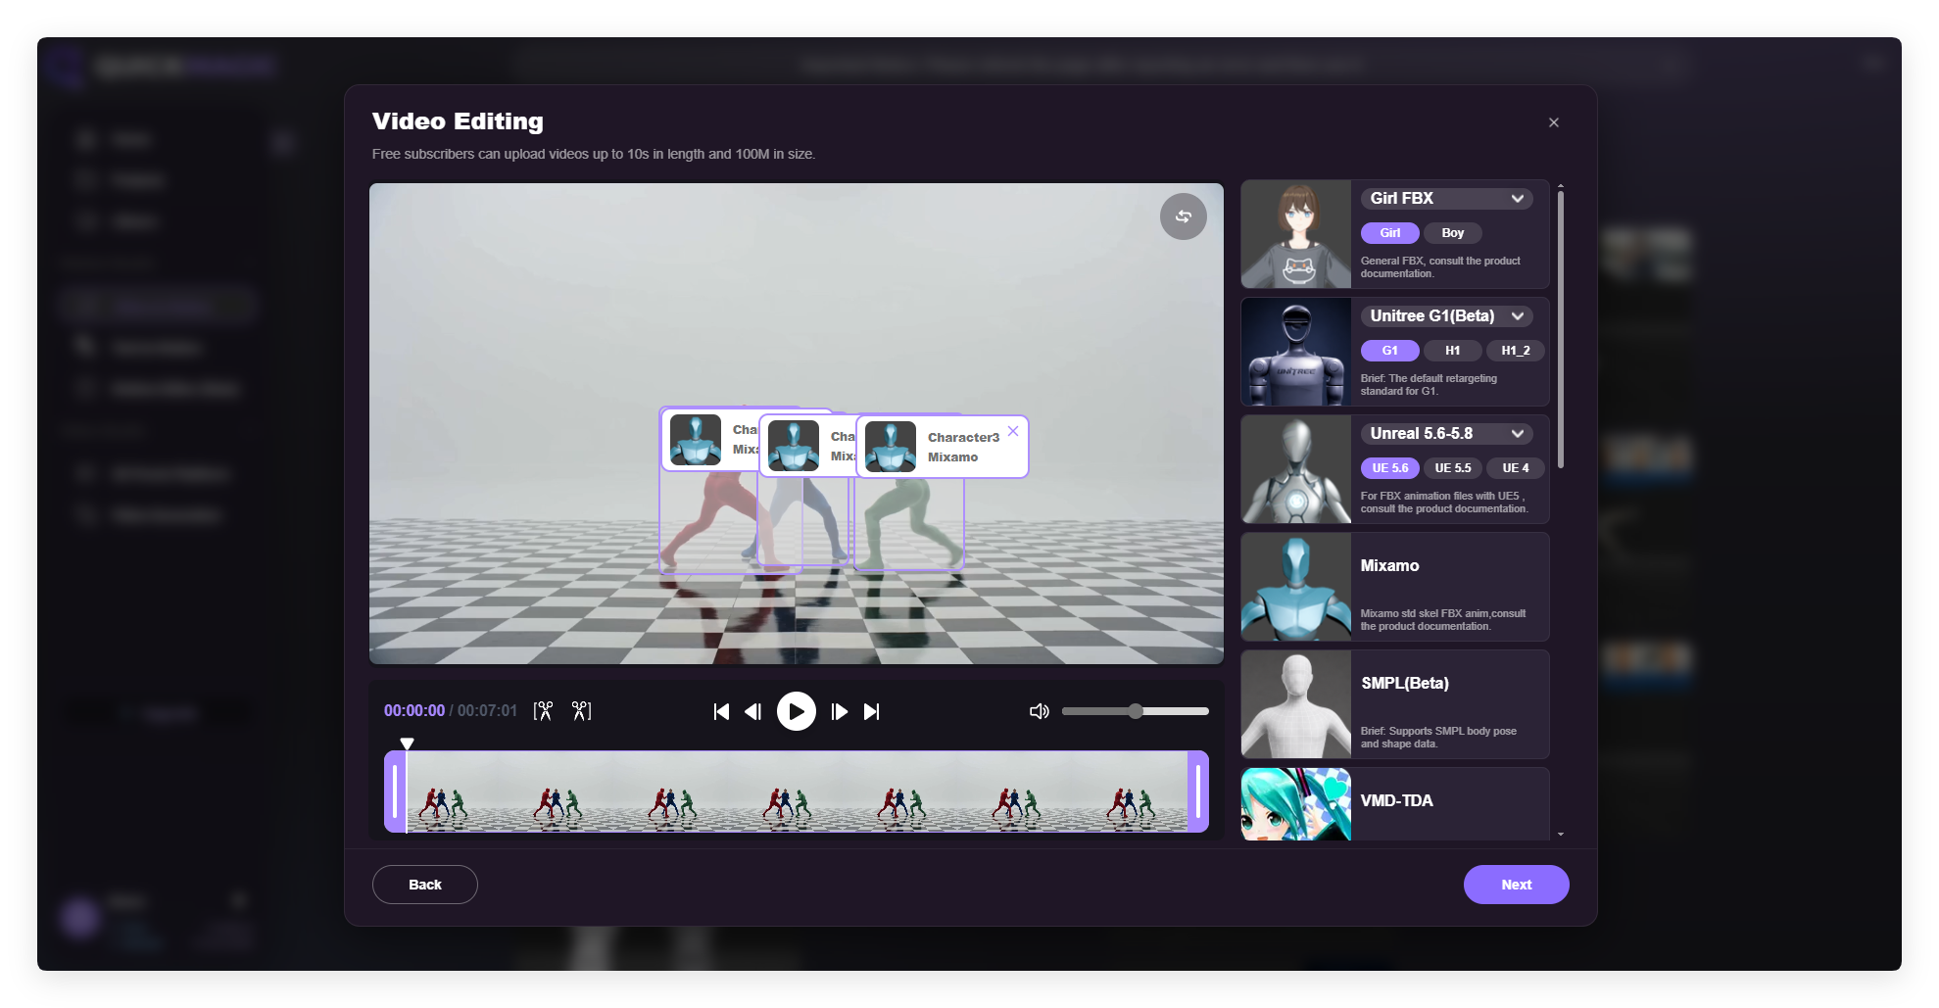Click the trim end scissors icon
This screenshot has height=1008, width=1939.
coord(582,711)
